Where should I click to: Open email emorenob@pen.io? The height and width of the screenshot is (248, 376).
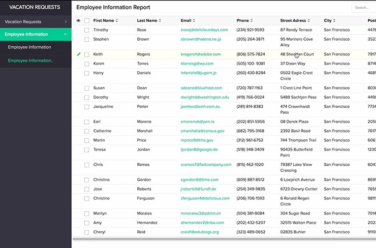coord(198,122)
